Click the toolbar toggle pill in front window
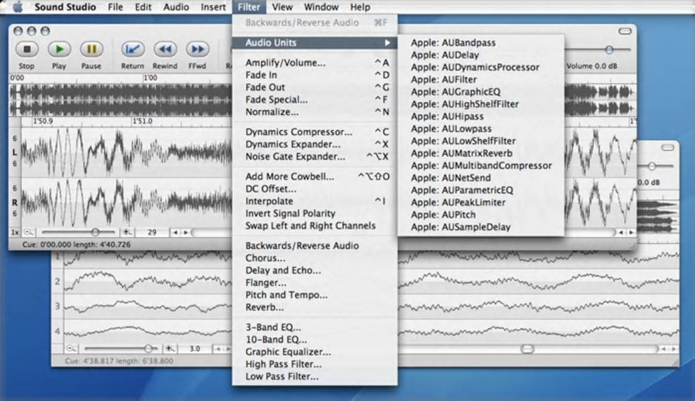 pos(625,31)
